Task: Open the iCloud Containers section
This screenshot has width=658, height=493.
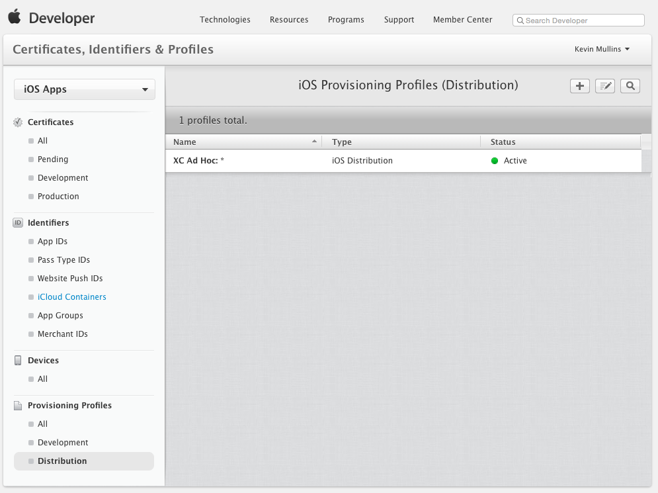Action: point(71,296)
